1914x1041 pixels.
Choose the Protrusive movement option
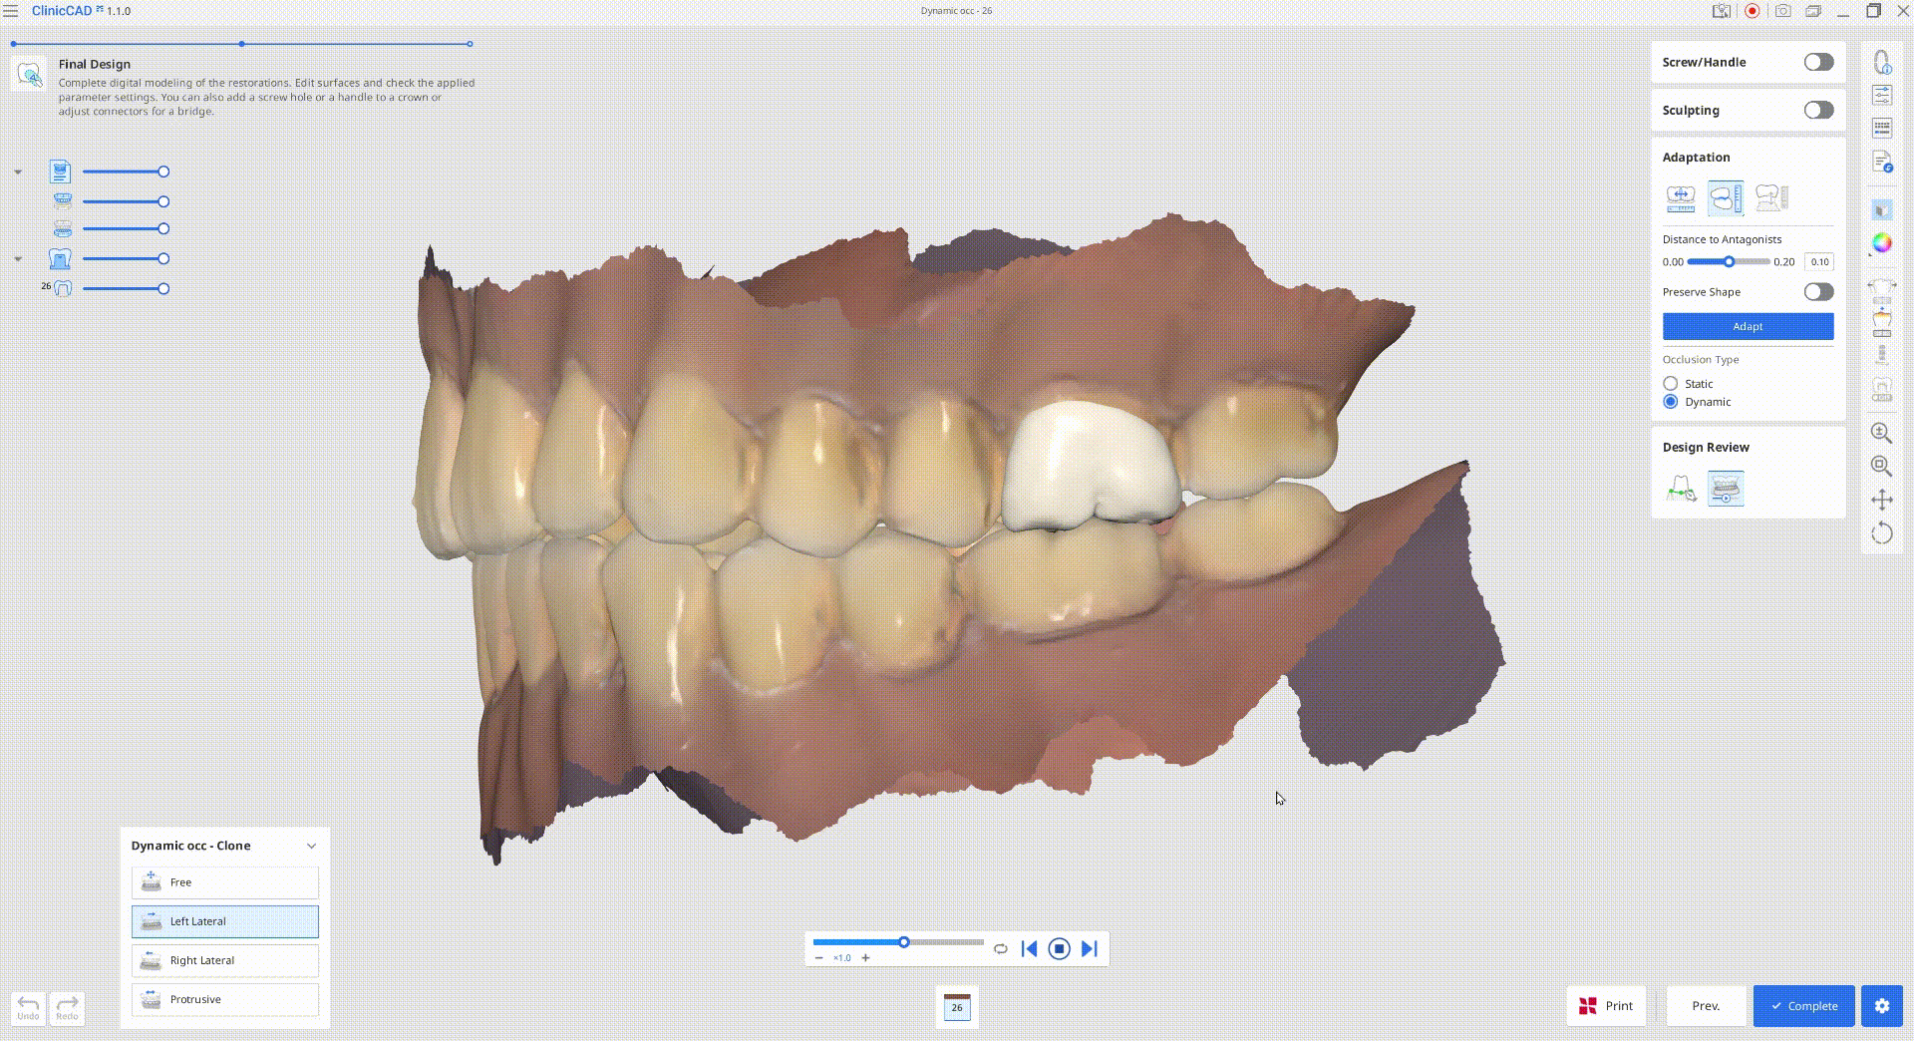click(x=225, y=999)
